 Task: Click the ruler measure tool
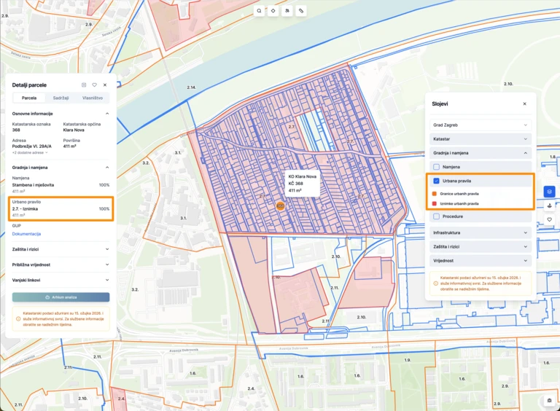(x=301, y=11)
